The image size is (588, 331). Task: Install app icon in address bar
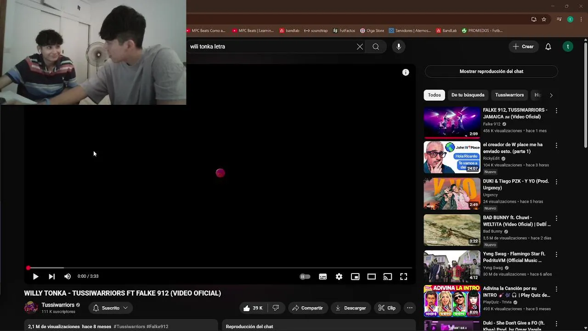pos(534,19)
